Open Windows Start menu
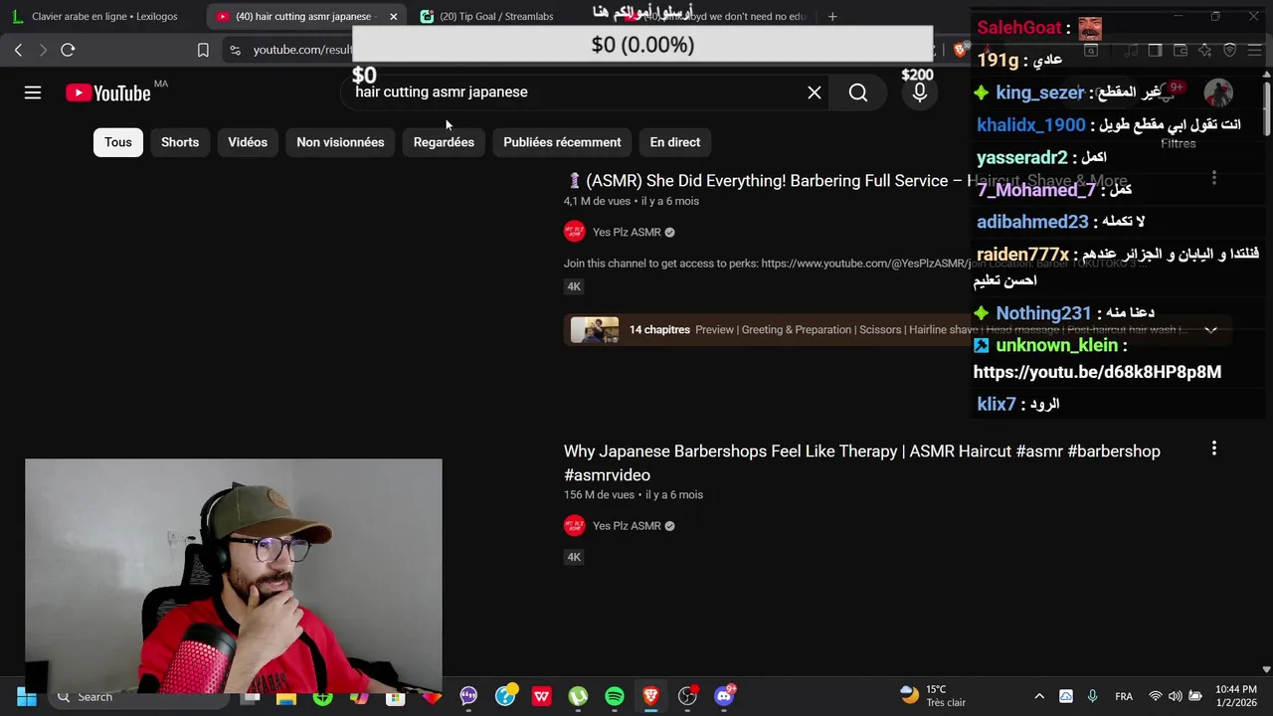Image resolution: width=1273 pixels, height=716 pixels. click(27, 696)
